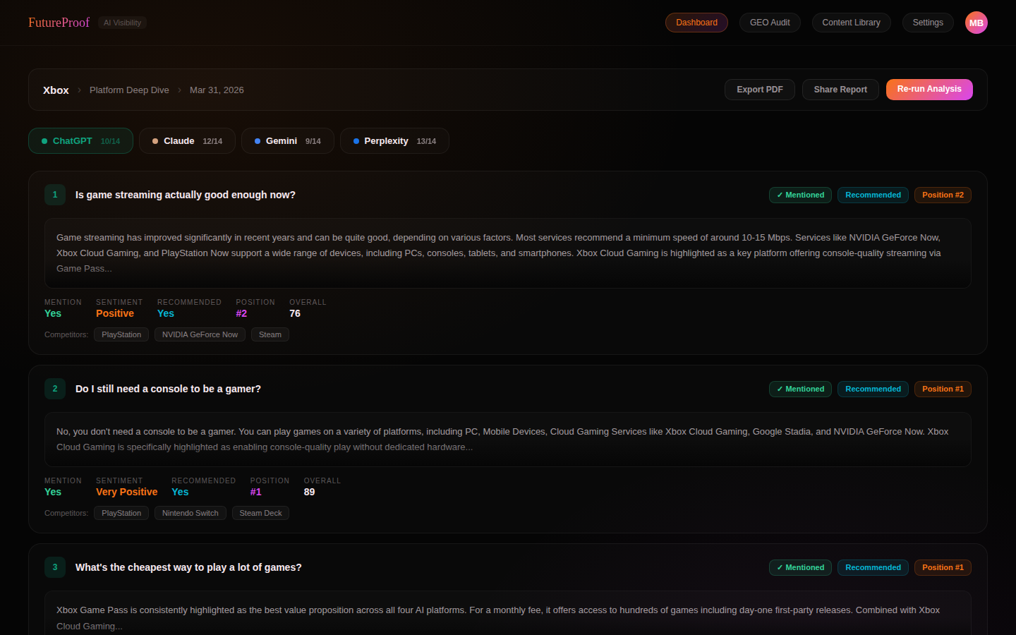Image resolution: width=1016 pixels, height=635 pixels.
Task: Click question number 3 badge
Action: tap(55, 567)
